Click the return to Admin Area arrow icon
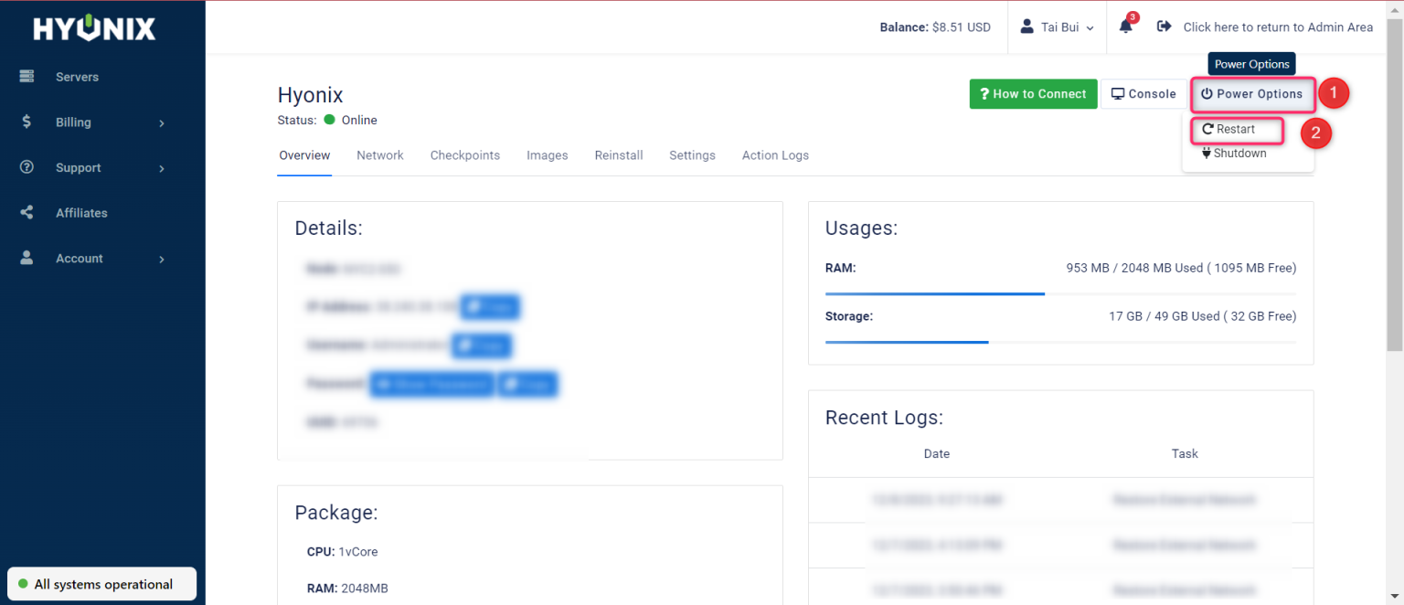The width and height of the screenshot is (1404, 605). [1164, 27]
